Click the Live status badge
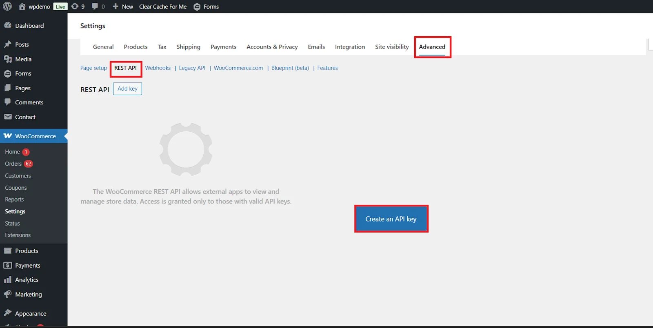The image size is (653, 328). tap(60, 7)
